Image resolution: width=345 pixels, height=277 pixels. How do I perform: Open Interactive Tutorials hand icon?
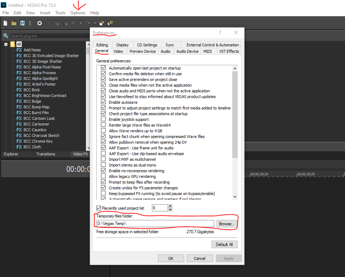tap(102, 23)
